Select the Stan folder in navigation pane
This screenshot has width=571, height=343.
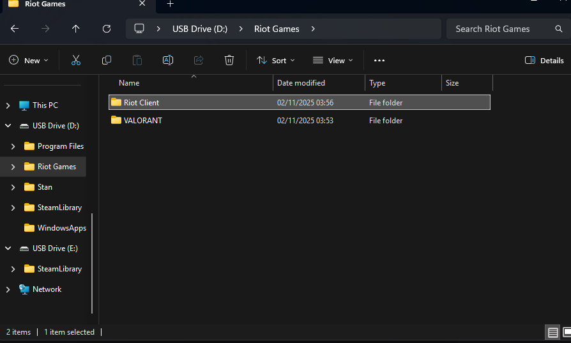(x=45, y=187)
